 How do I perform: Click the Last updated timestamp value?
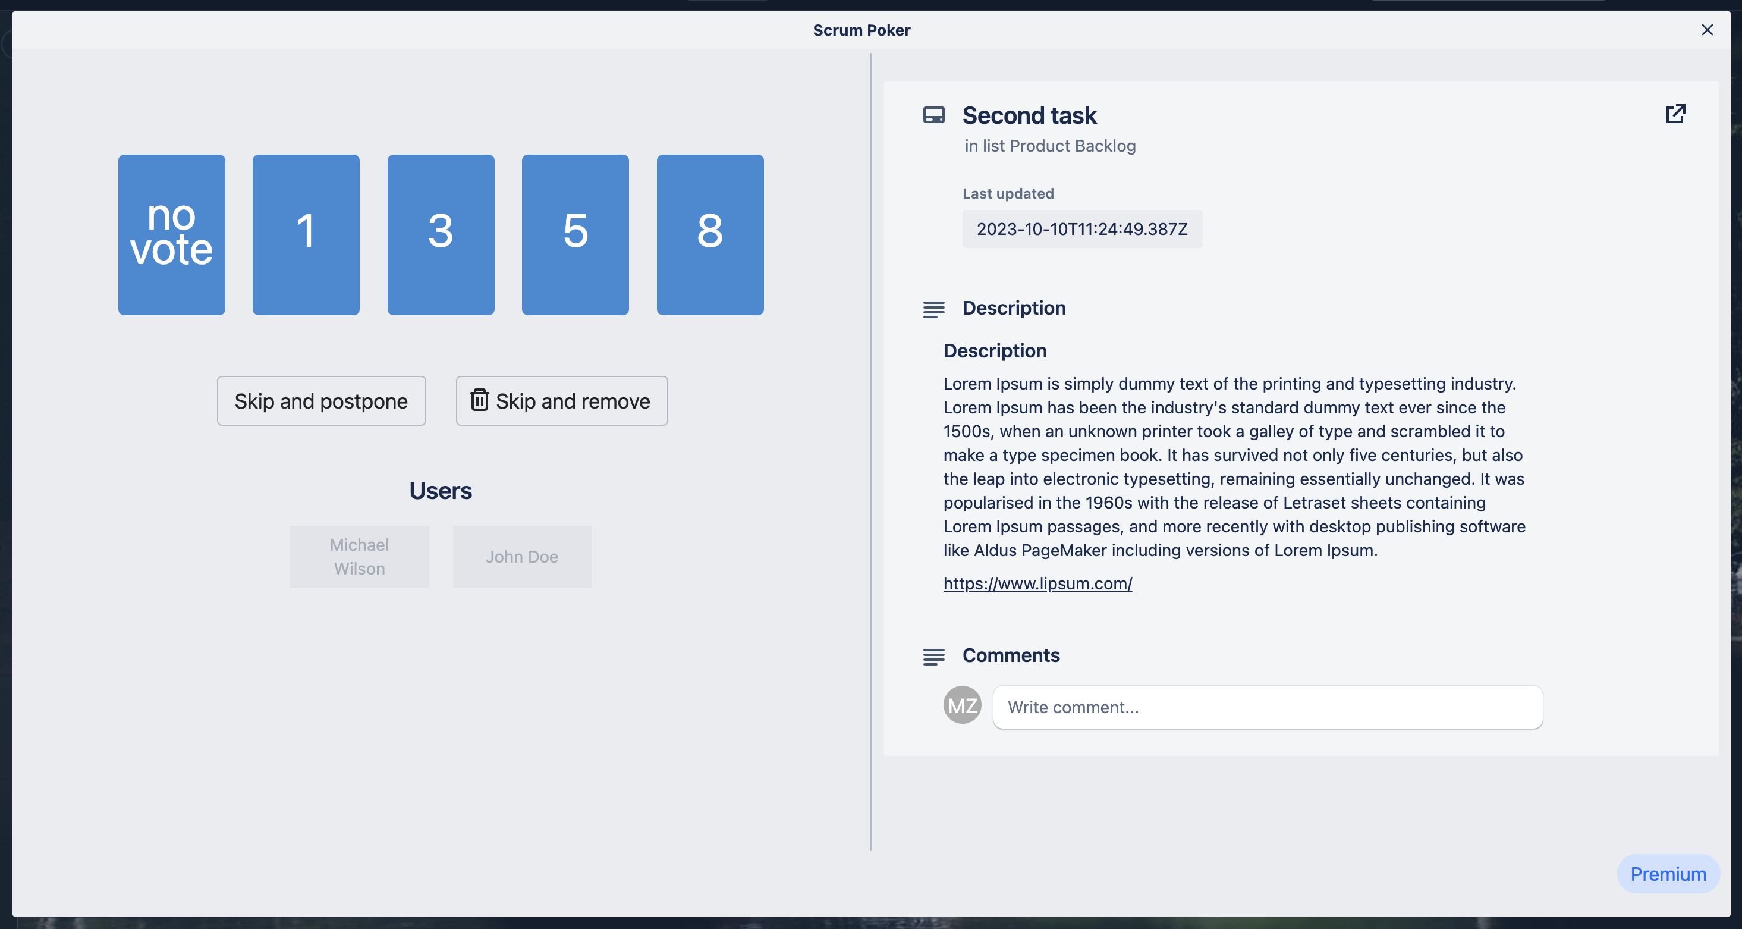tap(1081, 229)
